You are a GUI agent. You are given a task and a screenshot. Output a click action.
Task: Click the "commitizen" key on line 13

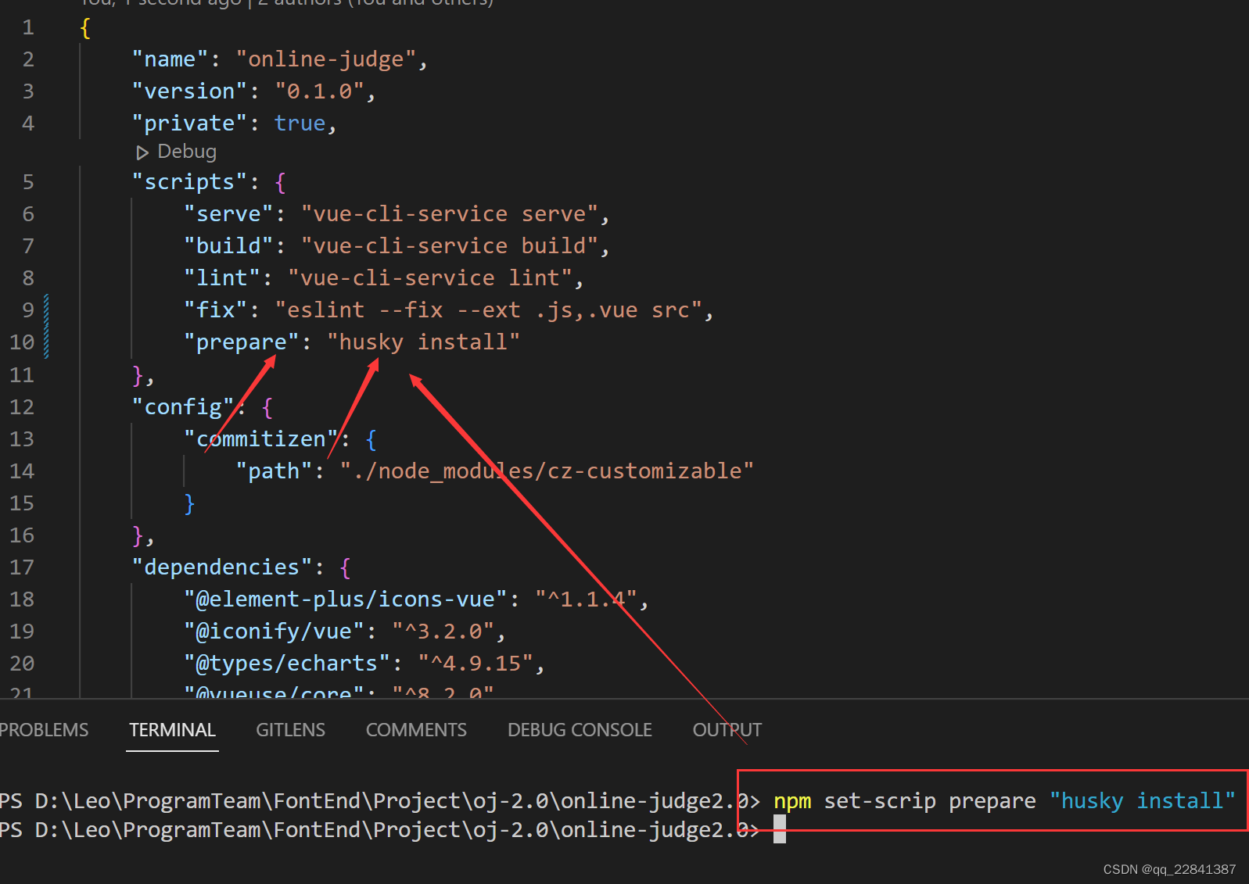tap(261, 439)
